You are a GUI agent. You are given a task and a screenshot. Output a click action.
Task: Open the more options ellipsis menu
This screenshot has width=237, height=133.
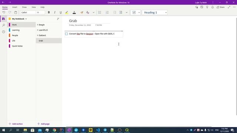point(234,7)
